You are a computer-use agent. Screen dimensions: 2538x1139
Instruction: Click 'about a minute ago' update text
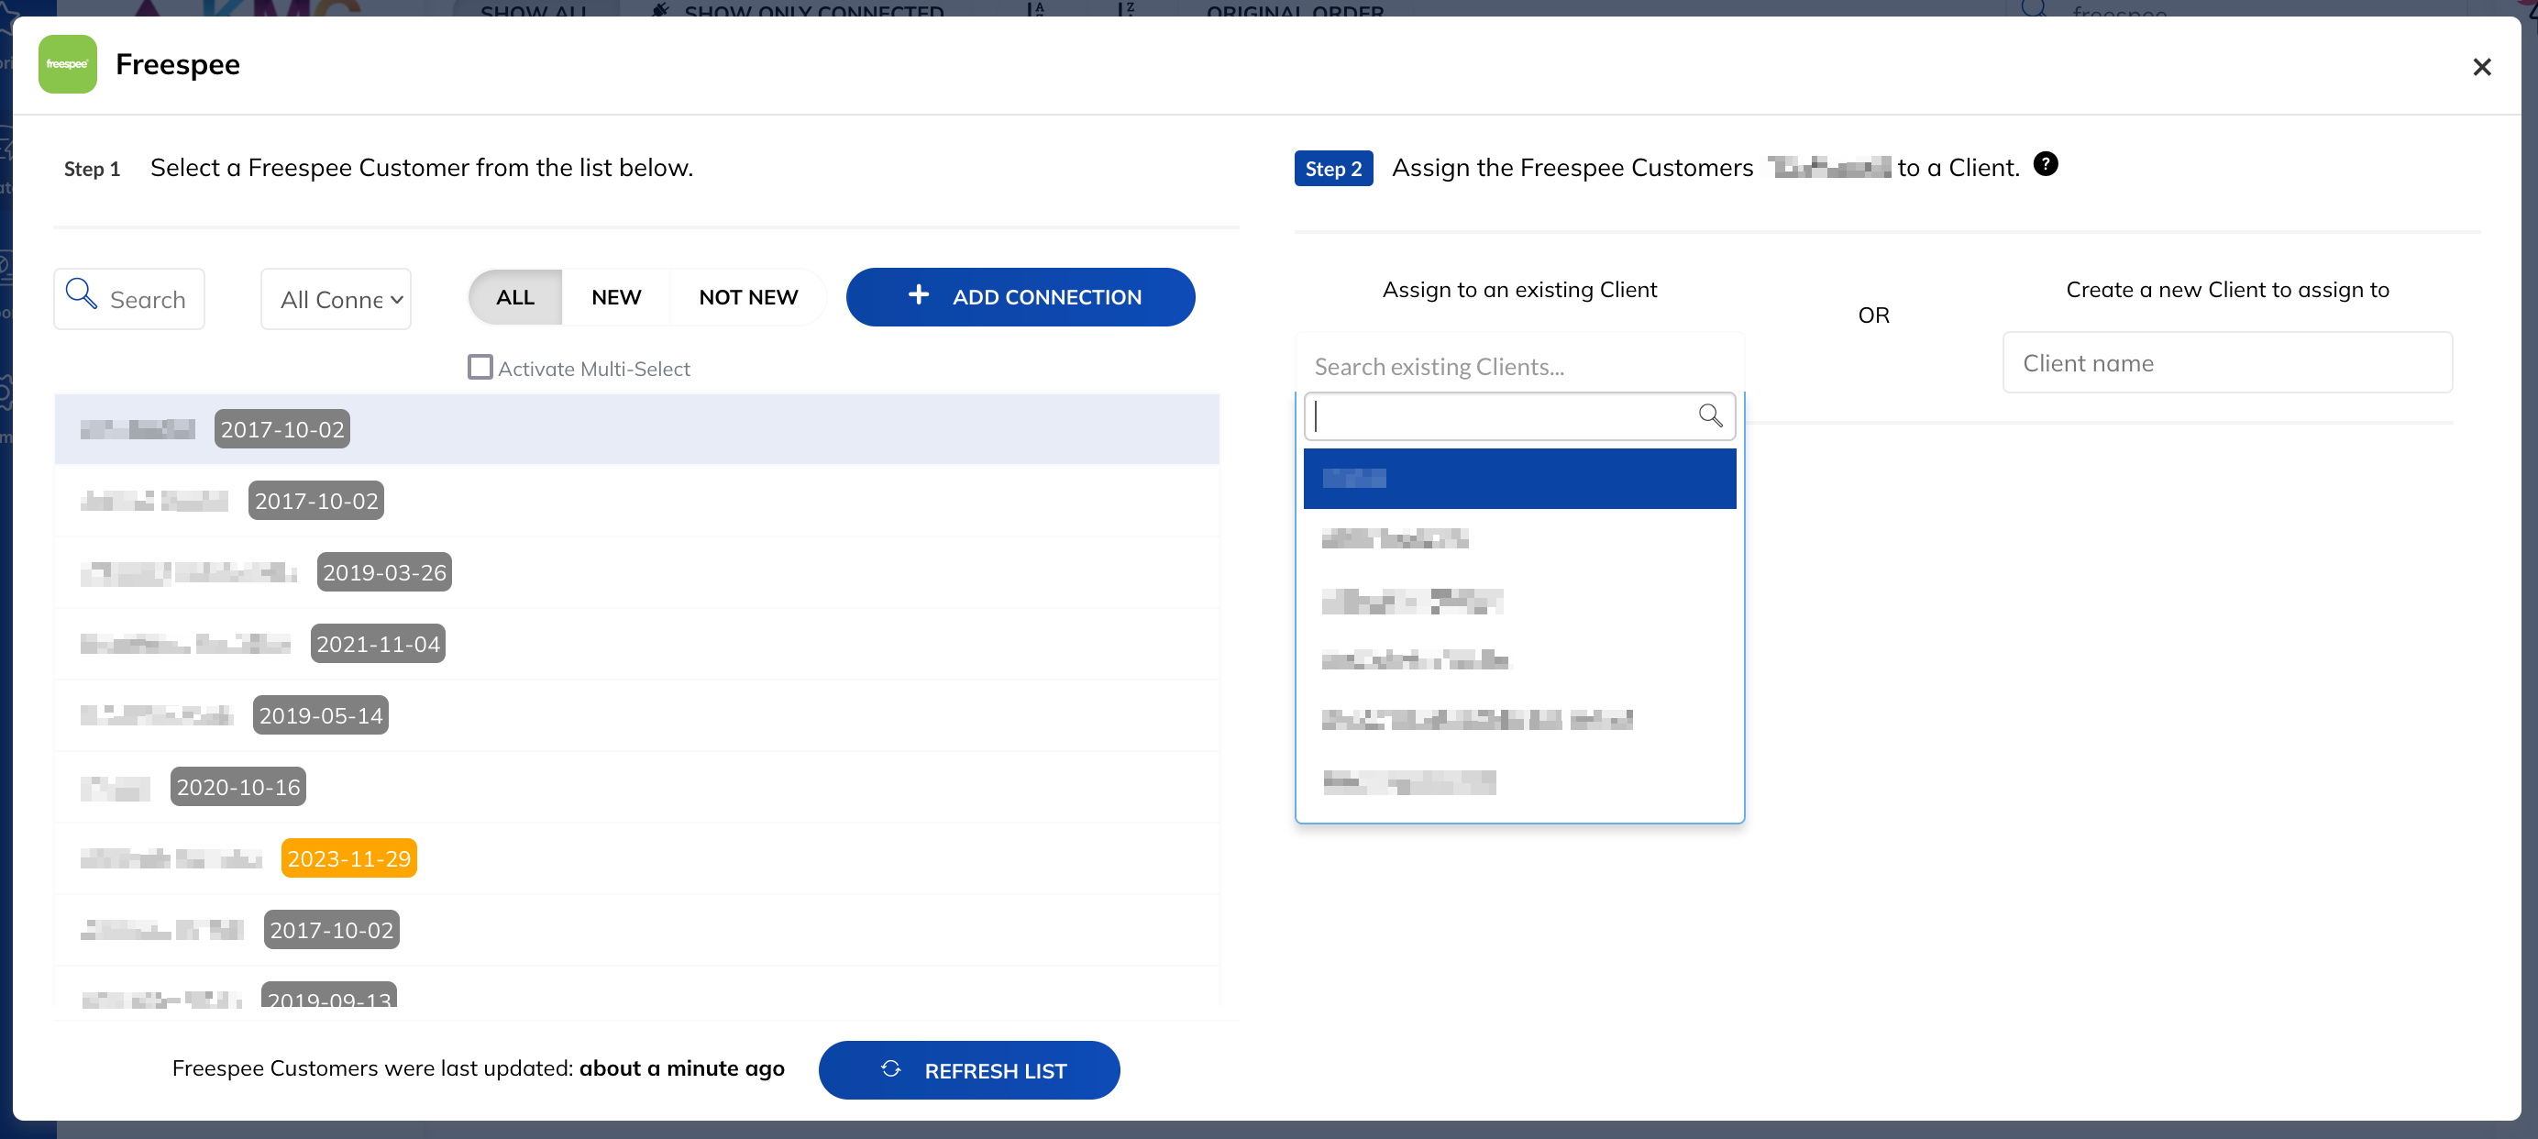pos(682,1068)
